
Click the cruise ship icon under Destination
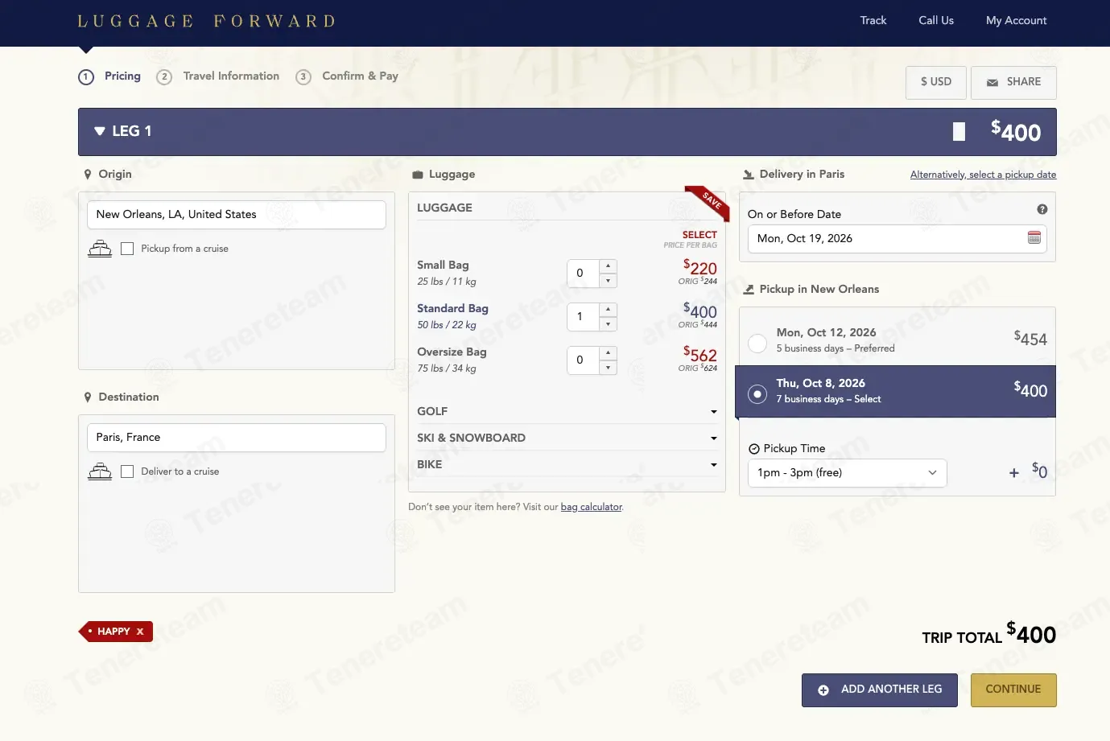pos(100,471)
